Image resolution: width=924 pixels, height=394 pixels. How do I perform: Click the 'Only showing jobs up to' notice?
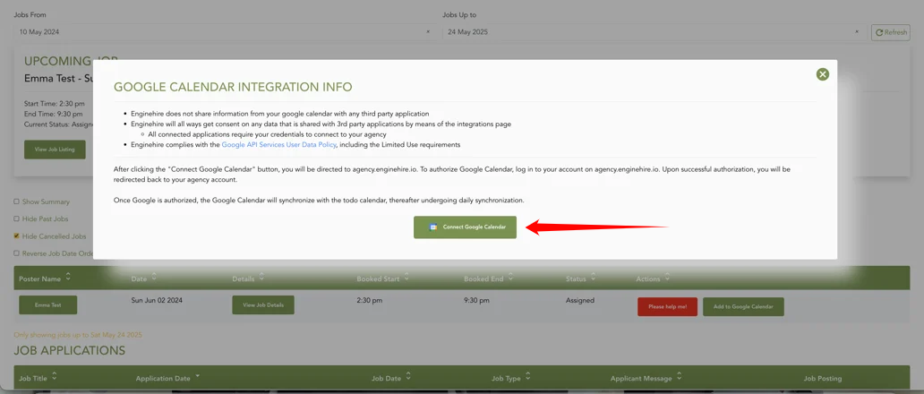click(x=78, y=335)
